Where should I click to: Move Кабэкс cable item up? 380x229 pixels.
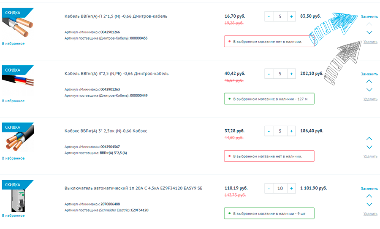[369, 138]
